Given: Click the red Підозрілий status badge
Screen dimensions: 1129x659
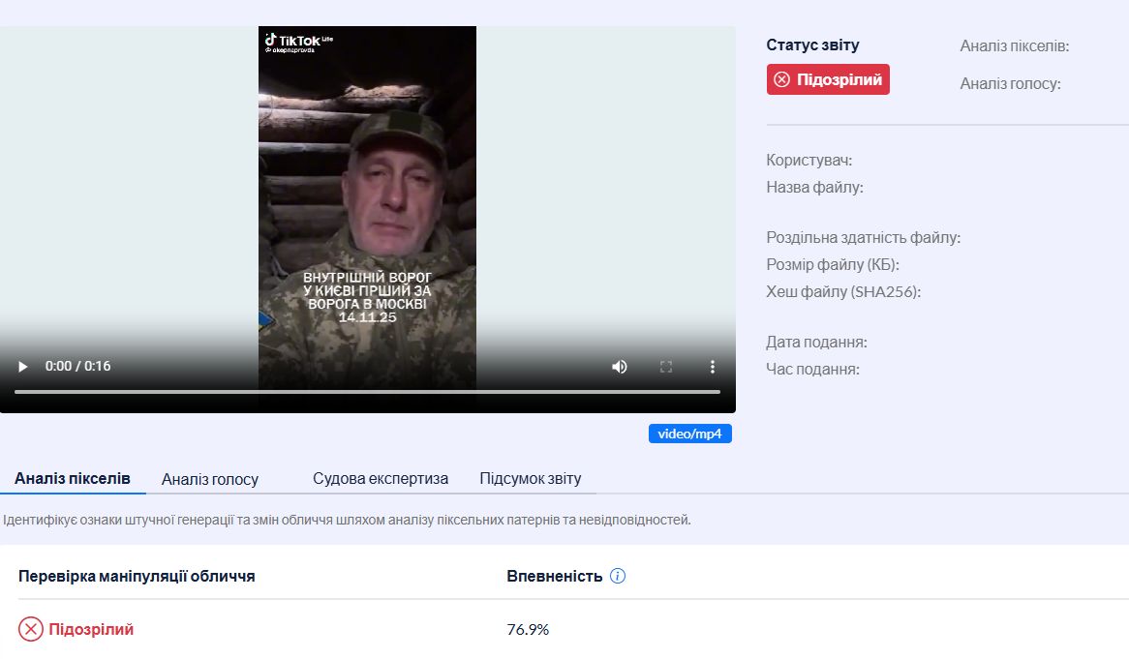Looking at the screenshot, I should pyautogui.click(x=828, y=79).
